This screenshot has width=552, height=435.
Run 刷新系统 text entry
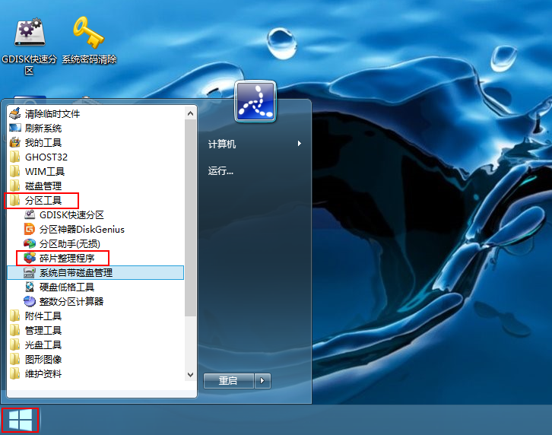click(43, 129)
